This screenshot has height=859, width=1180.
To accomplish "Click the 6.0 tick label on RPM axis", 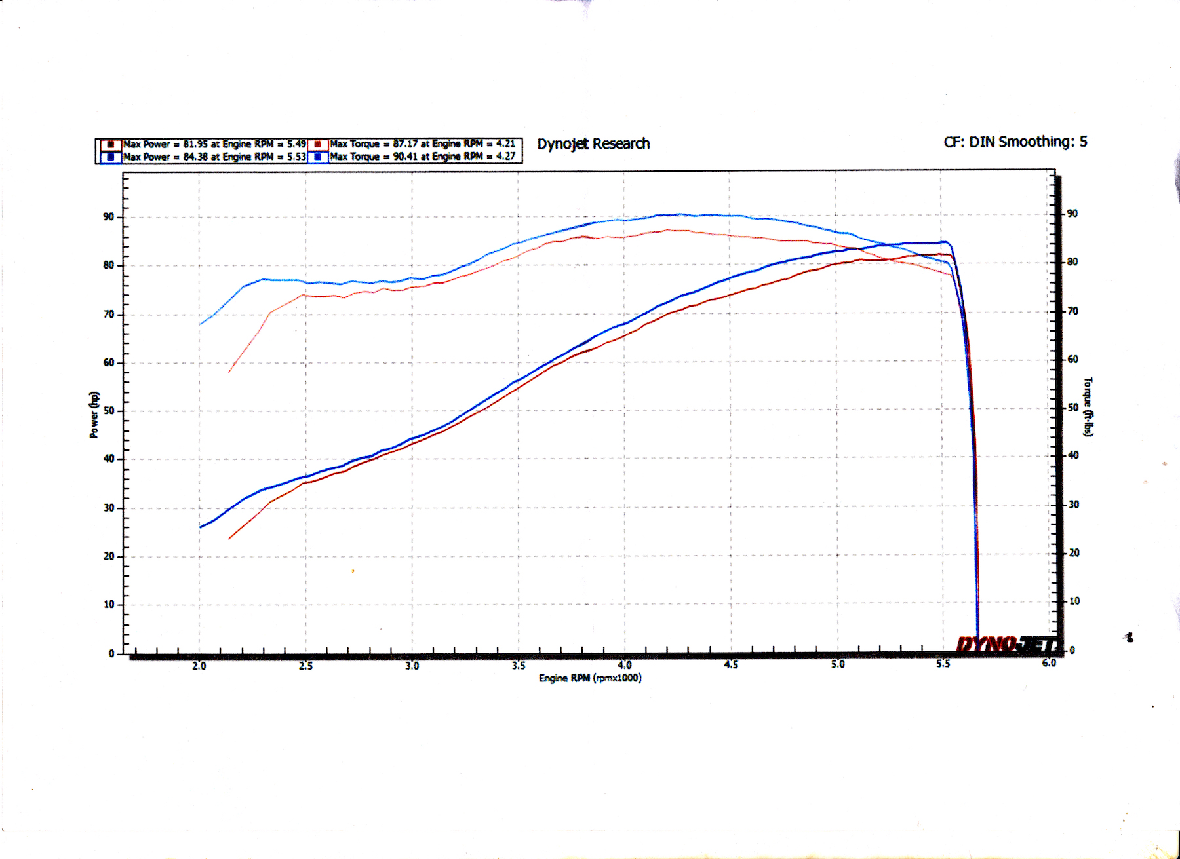I will click(x=1049, y=663).
